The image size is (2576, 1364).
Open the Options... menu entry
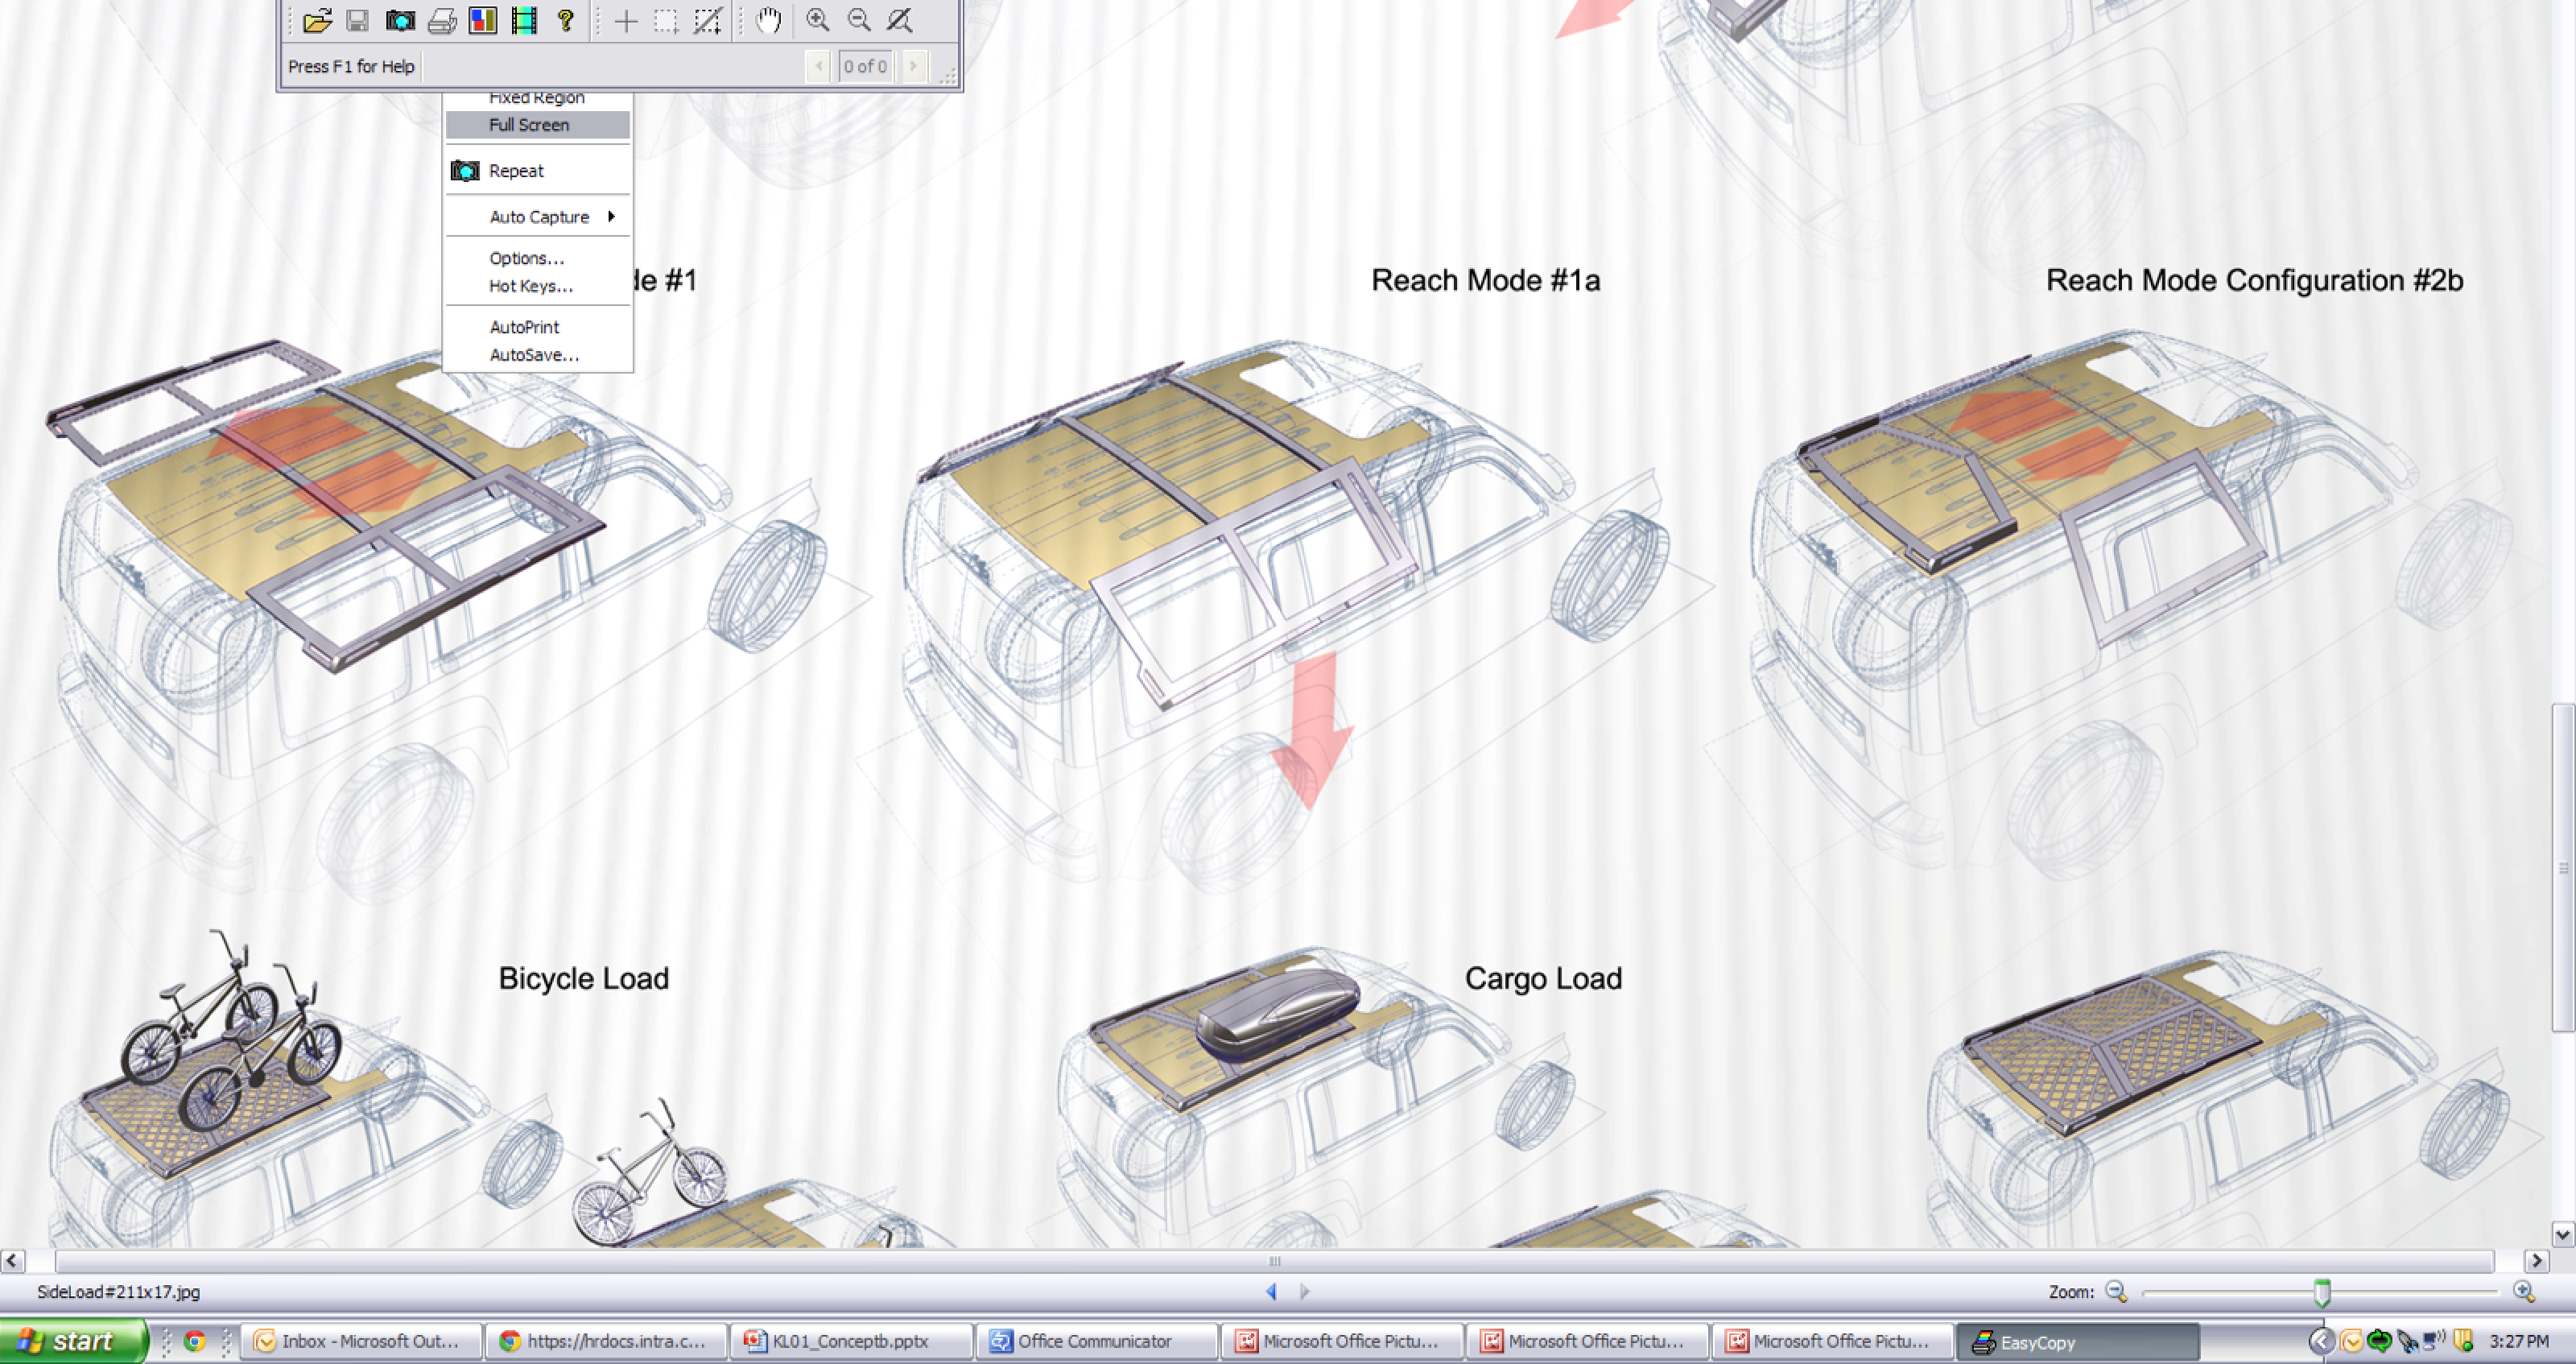pyautogui.click(x=526, y=258)
